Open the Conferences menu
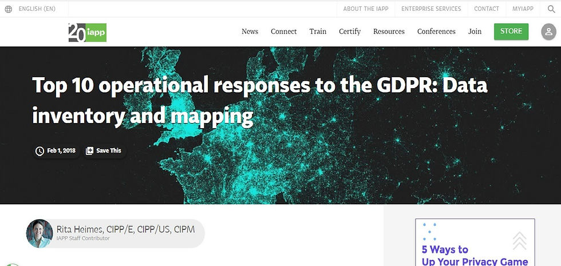Image resolution: width=561 pixels, height=266 pixels. [x=436, y=31]
